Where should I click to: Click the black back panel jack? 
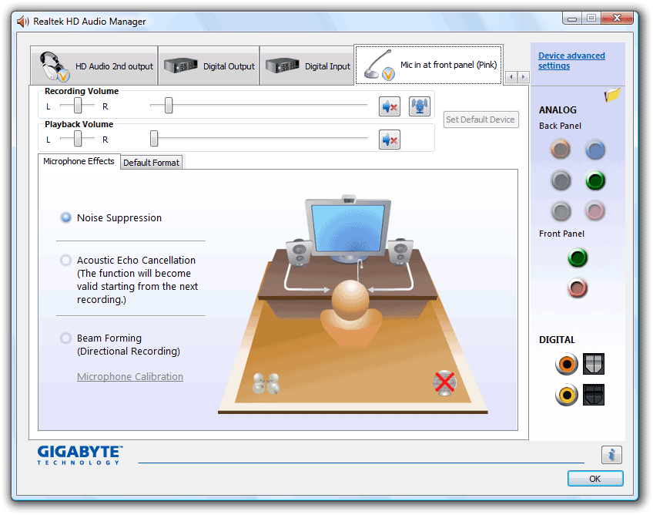561,181
